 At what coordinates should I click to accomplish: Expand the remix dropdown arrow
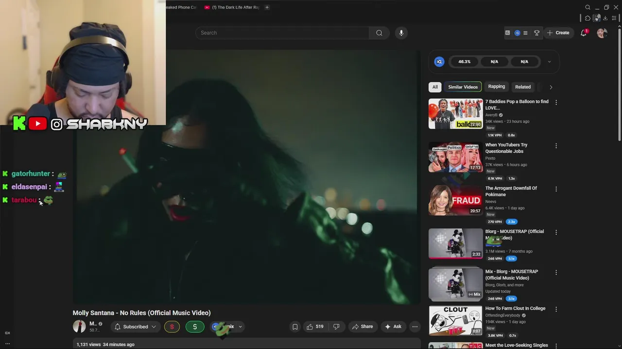pyautogui.click(x=240, y=327)
